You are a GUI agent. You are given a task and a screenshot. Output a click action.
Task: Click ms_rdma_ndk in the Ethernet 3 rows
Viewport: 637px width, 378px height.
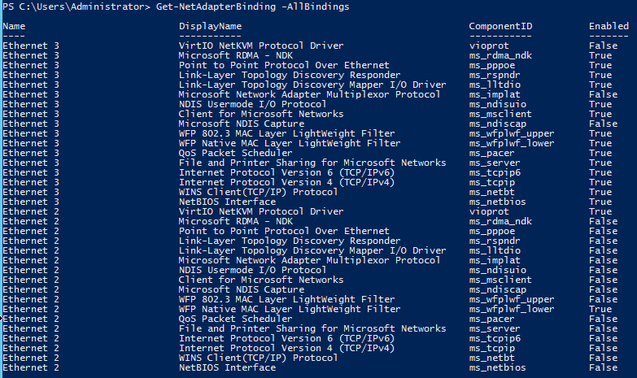[x=500, y=55]
